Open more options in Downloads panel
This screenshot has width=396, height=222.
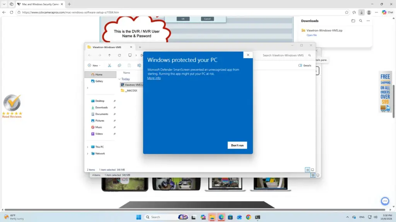click(368, 21)
